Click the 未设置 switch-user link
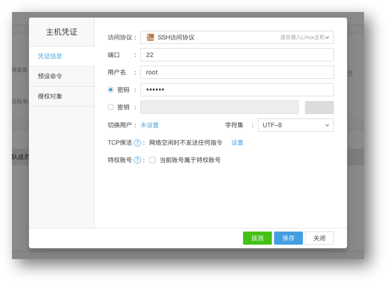 pos(149,125)
